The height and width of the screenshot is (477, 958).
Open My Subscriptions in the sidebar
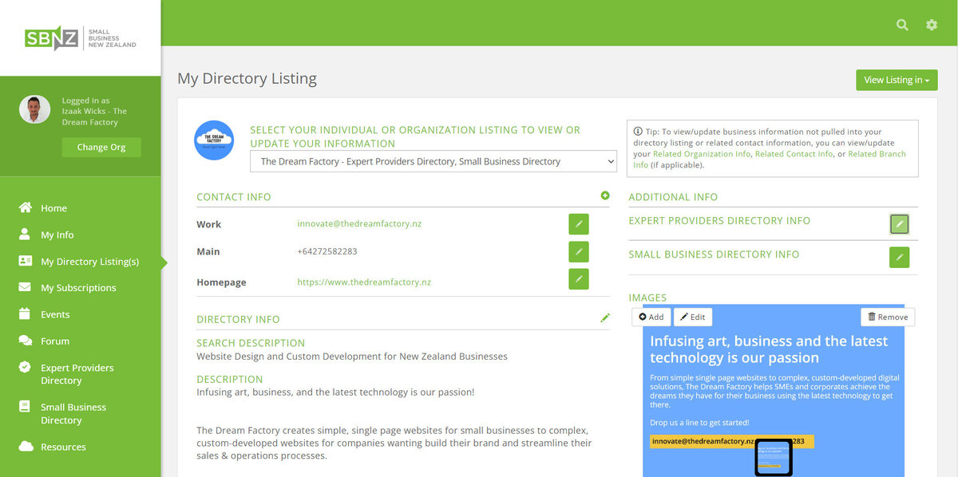(x=78, y=288)
